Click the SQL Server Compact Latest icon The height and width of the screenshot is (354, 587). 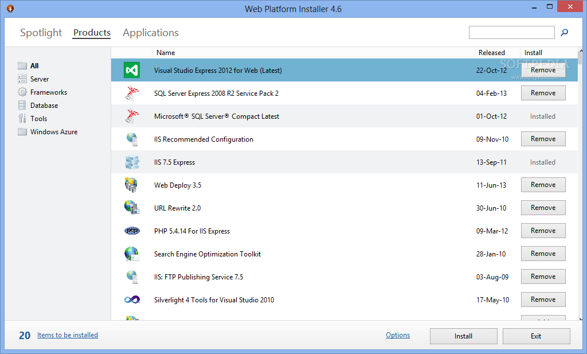click(132, 116)
